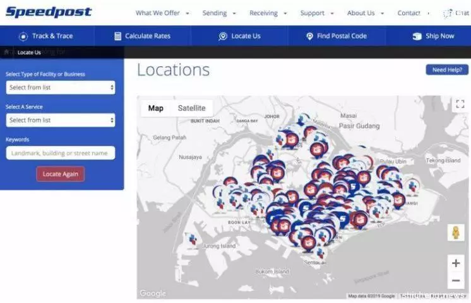Click the home icon in the breadcrumb
The height and width of the screenshot is (303, 471).
(x=6, y=52)
